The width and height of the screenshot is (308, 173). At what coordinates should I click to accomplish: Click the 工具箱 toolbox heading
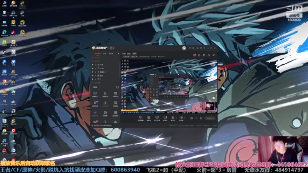95,87
